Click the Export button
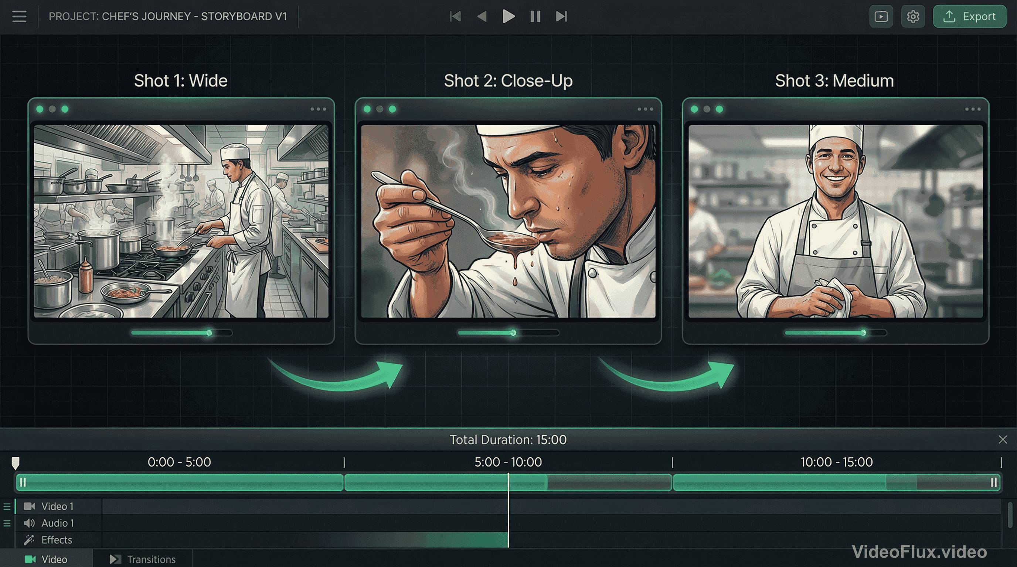Viewport: 1017px width, 567px height. pos(969,17)
